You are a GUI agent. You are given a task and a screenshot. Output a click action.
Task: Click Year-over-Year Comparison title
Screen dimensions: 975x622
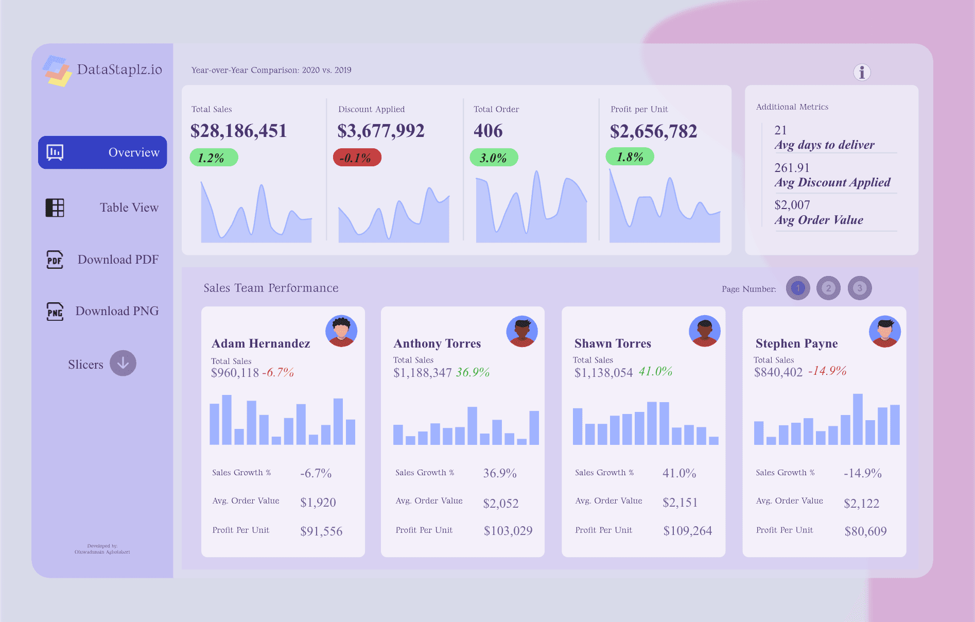click(271, 70)
